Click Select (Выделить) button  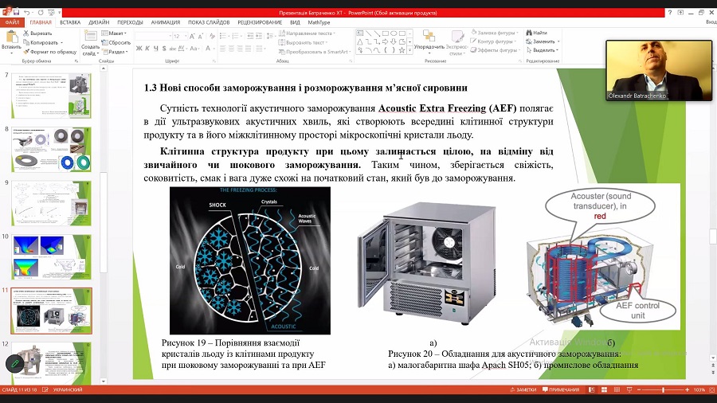[x=543, y=50]
